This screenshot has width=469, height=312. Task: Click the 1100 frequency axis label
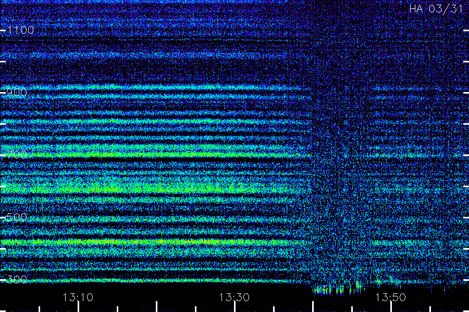[x=20, y=30]
